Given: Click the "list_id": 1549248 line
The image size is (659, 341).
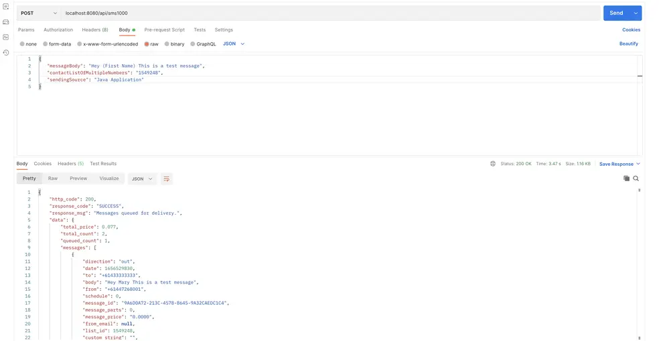Looking at the screenshot, I should [109, 330].
